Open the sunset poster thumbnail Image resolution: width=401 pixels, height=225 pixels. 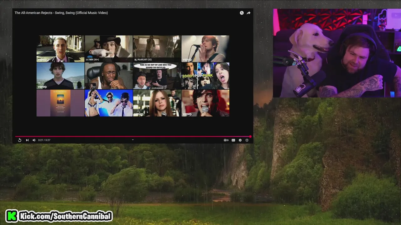[x=60, y=103]
